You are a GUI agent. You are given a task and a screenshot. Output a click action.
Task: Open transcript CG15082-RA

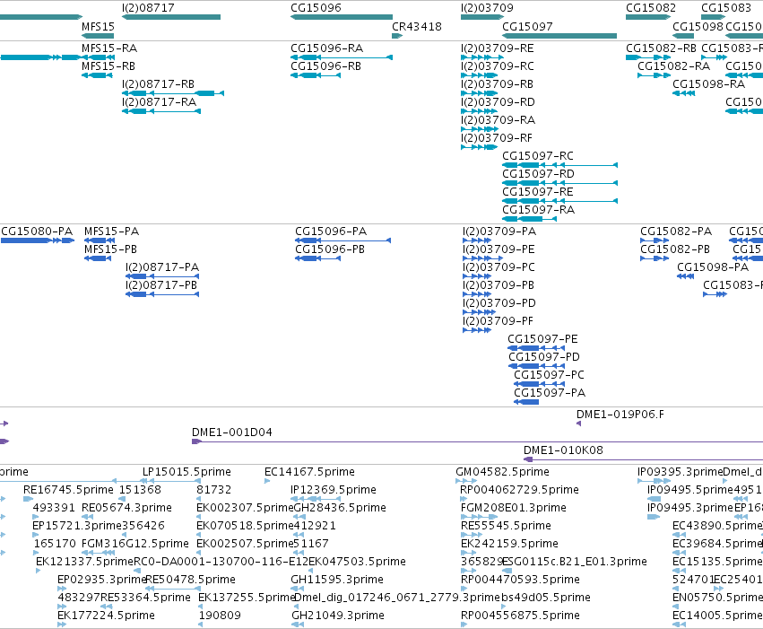(x=654, y=75)
